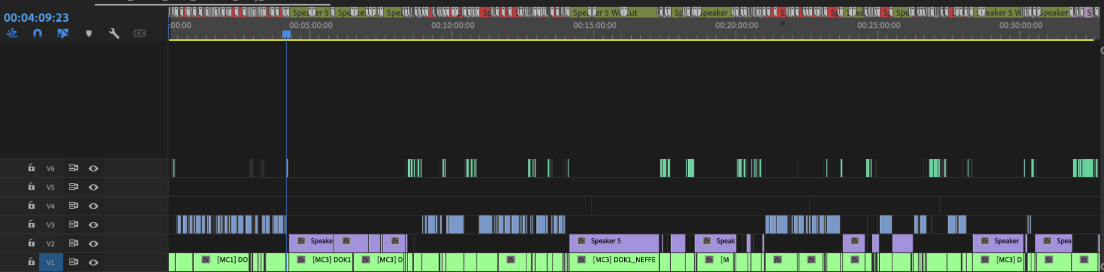Toggle sync lock on track V3
Screen dimensions: 1104x272
click(x=73, y=224)
